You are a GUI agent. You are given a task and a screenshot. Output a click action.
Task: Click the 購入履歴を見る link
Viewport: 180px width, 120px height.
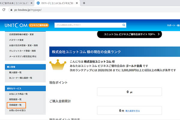[133, 111]
